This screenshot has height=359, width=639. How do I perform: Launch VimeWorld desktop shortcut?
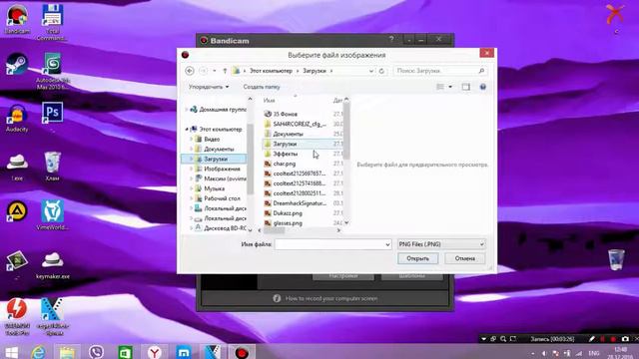(x=52, y=215)
